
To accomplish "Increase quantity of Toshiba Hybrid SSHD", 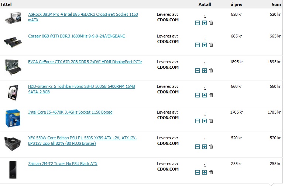I will click(205, 95).
